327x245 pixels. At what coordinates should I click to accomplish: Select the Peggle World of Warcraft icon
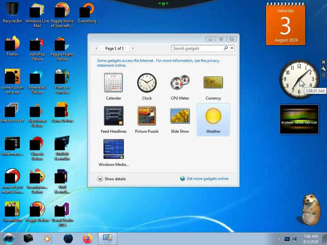pos(62,15)
